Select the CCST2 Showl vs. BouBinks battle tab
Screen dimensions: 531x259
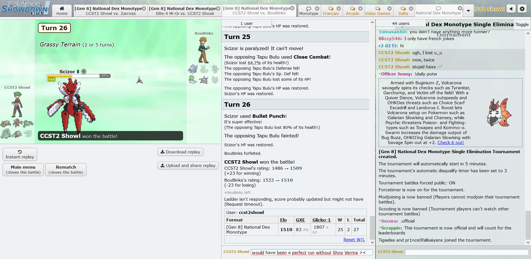259,11
